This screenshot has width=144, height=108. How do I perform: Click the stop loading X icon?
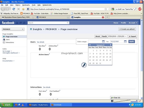click(x=19, y=9)
